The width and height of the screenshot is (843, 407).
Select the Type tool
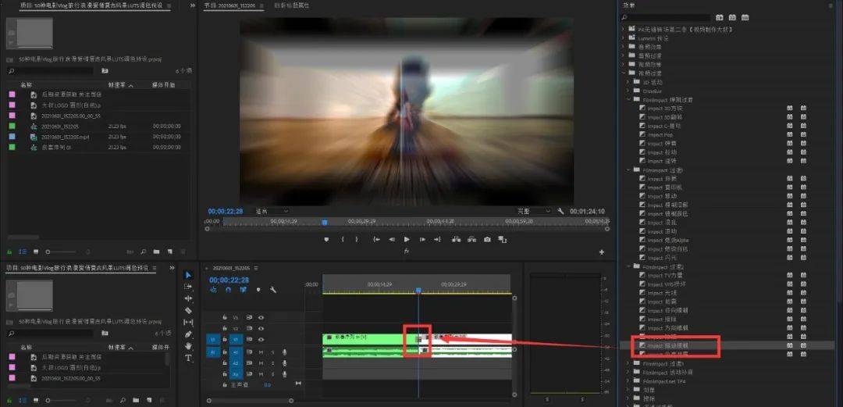click(188, 358)
